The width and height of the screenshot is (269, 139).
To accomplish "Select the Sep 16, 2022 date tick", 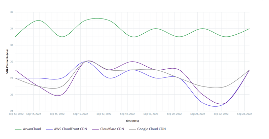I will coord(81,114).
